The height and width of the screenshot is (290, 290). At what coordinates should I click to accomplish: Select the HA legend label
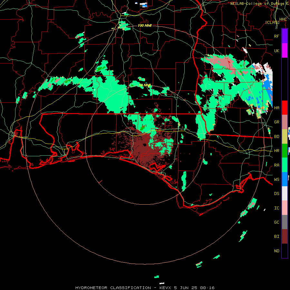click(276, 108)
